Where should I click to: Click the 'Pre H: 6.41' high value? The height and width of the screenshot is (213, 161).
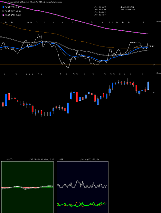click(x=100, y=10)
